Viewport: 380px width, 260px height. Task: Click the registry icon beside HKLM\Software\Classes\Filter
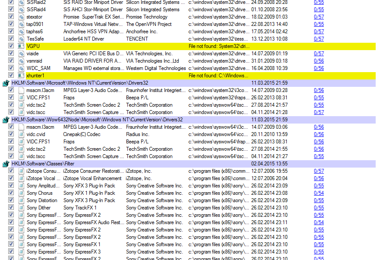(6, 164)
